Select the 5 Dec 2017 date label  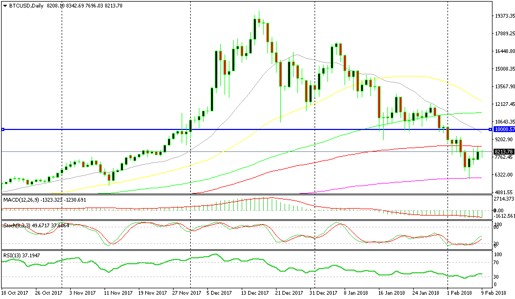click(x=220, y=293)
